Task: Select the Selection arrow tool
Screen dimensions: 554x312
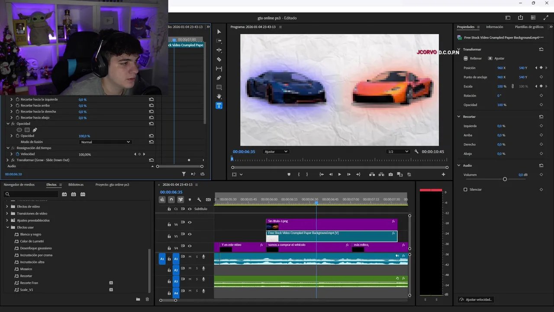Action: click(219, 32)
